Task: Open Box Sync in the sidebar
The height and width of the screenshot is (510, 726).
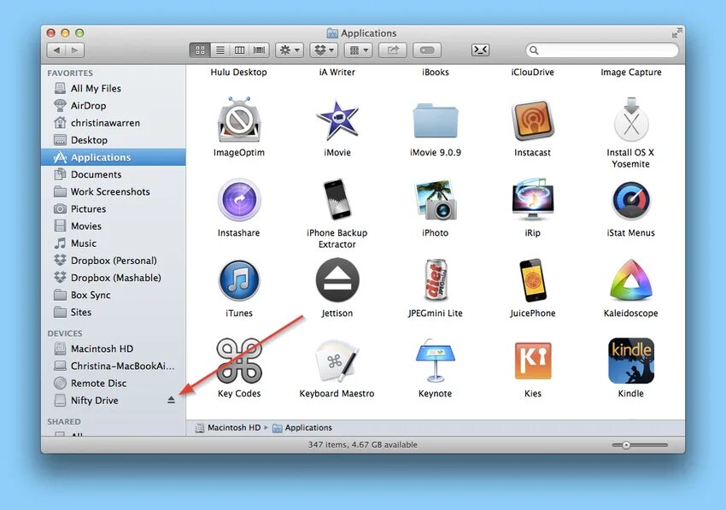Action: pos(113,295)
